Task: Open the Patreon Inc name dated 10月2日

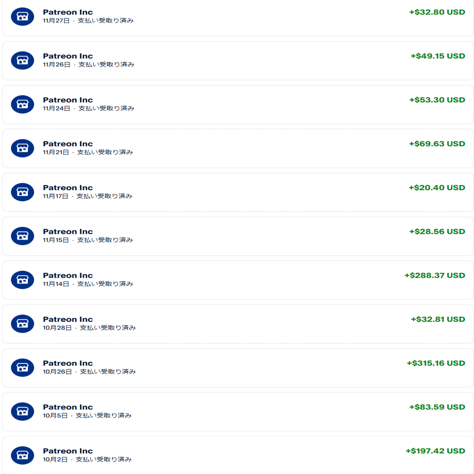Action: pos(68,451)
